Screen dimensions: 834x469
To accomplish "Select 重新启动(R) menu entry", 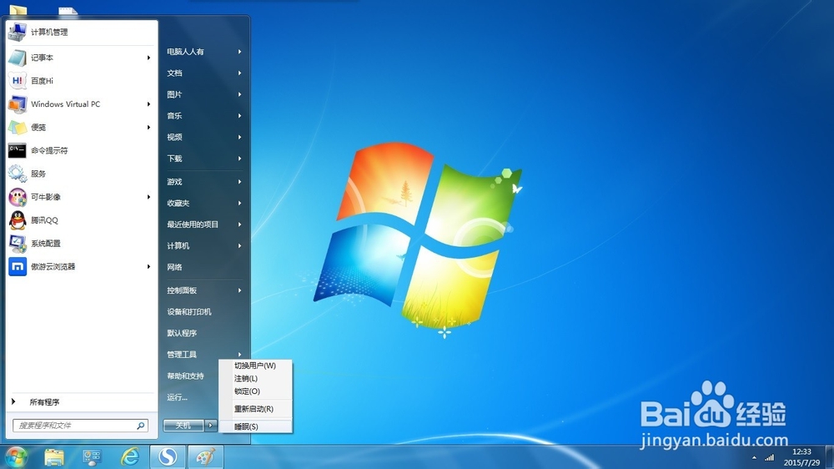I will click(255, 409).
